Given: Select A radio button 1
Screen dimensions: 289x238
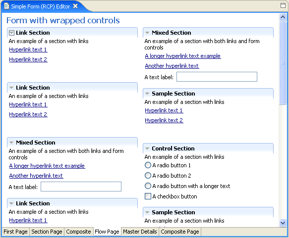Looking at the screenshot, I should point(148,165).
